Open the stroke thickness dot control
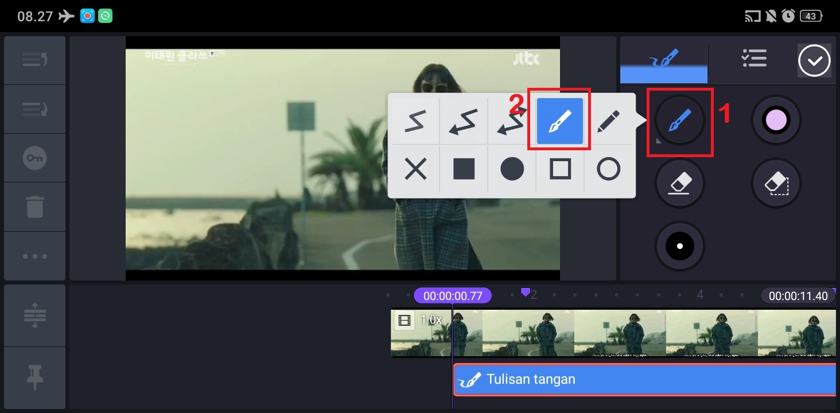This screenshot has width=840, height=413. point(680,247)
